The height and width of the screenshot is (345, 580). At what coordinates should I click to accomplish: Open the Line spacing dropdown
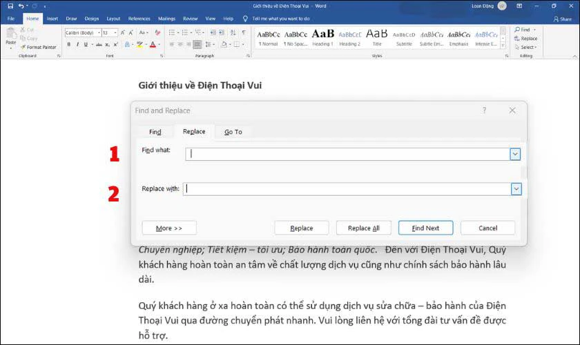point(210,44)
